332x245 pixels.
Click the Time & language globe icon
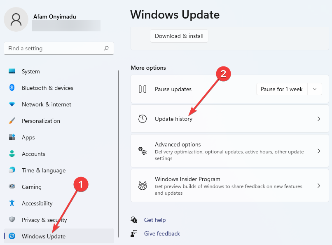12,170
